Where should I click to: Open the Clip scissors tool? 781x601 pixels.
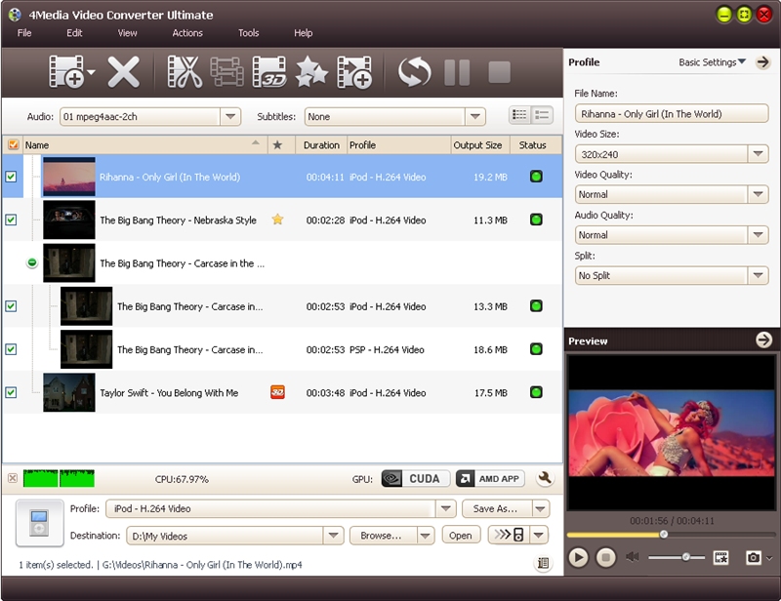point(184,71)
